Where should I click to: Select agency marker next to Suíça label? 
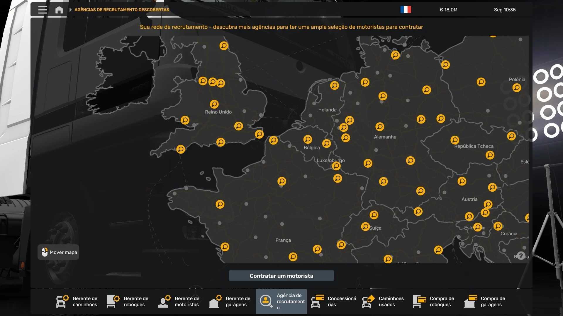pos(365,226)
